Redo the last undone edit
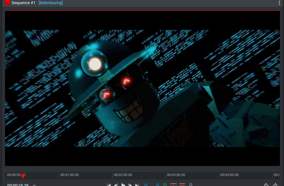This screenshot has width=284, height=186. coord(275,184)
